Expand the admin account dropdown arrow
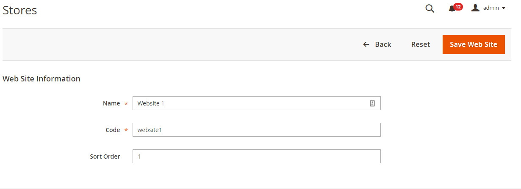Screen dimensions: 521x189 (504, 8)
